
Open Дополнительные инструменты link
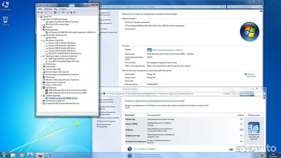103,126
